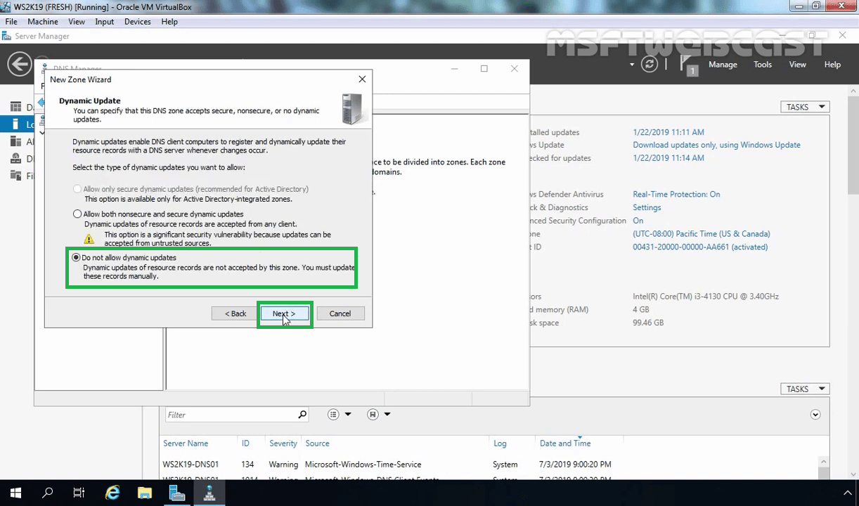Switch to DNS Manager taskbar icon

click(209, 493)
